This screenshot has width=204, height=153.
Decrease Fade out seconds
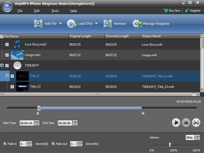pyautogui.click(x=80, y=145)
